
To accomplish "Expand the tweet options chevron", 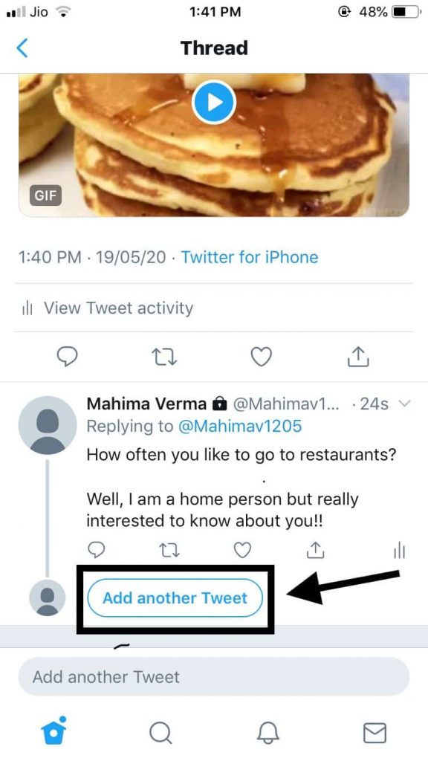I will click(403, 404).
